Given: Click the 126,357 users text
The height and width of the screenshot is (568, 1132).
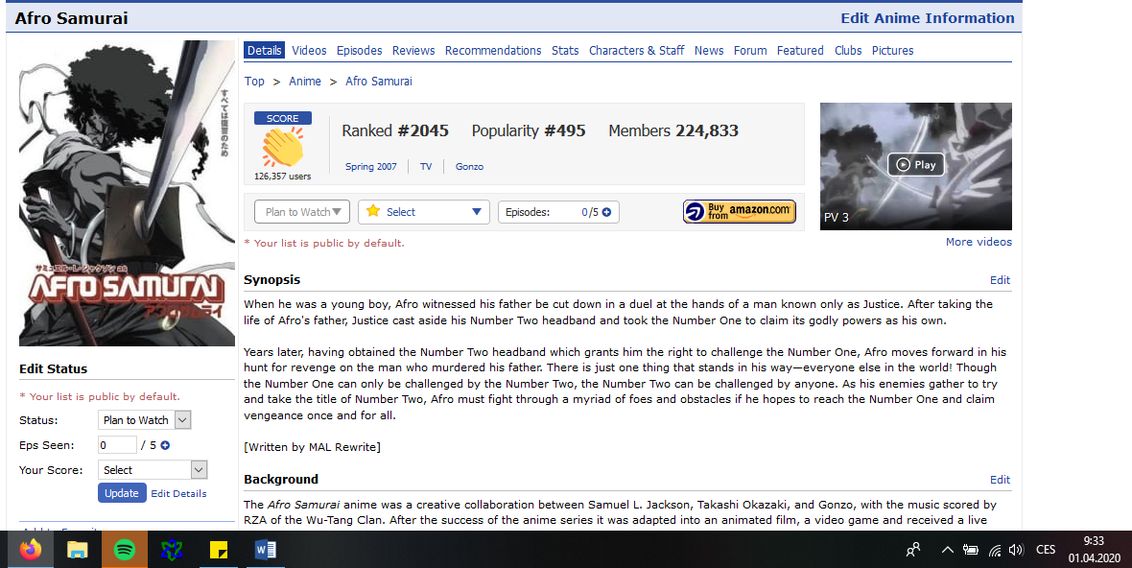Looking at the screenshot, I should click(282, 177).
